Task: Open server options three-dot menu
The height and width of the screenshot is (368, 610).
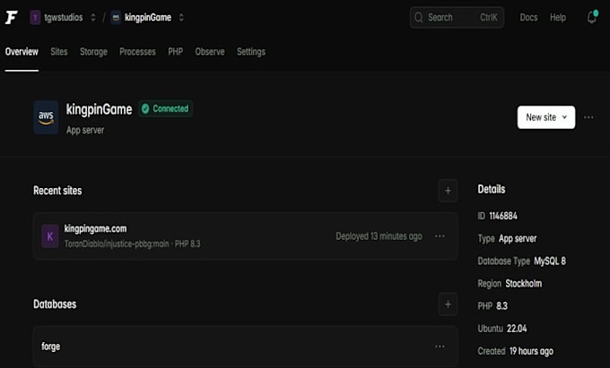Action: tap(588, 117)
